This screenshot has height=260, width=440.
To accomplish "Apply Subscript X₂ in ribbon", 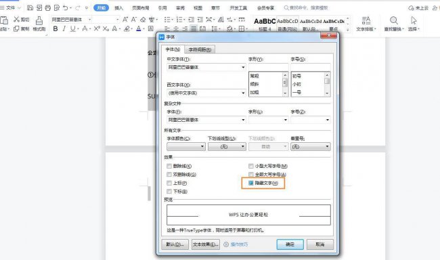I will point(106,28).
